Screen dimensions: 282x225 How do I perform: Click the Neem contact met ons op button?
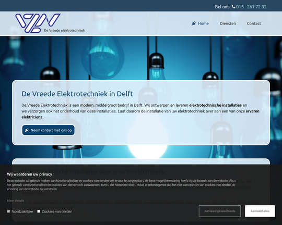tap(48, 130)
